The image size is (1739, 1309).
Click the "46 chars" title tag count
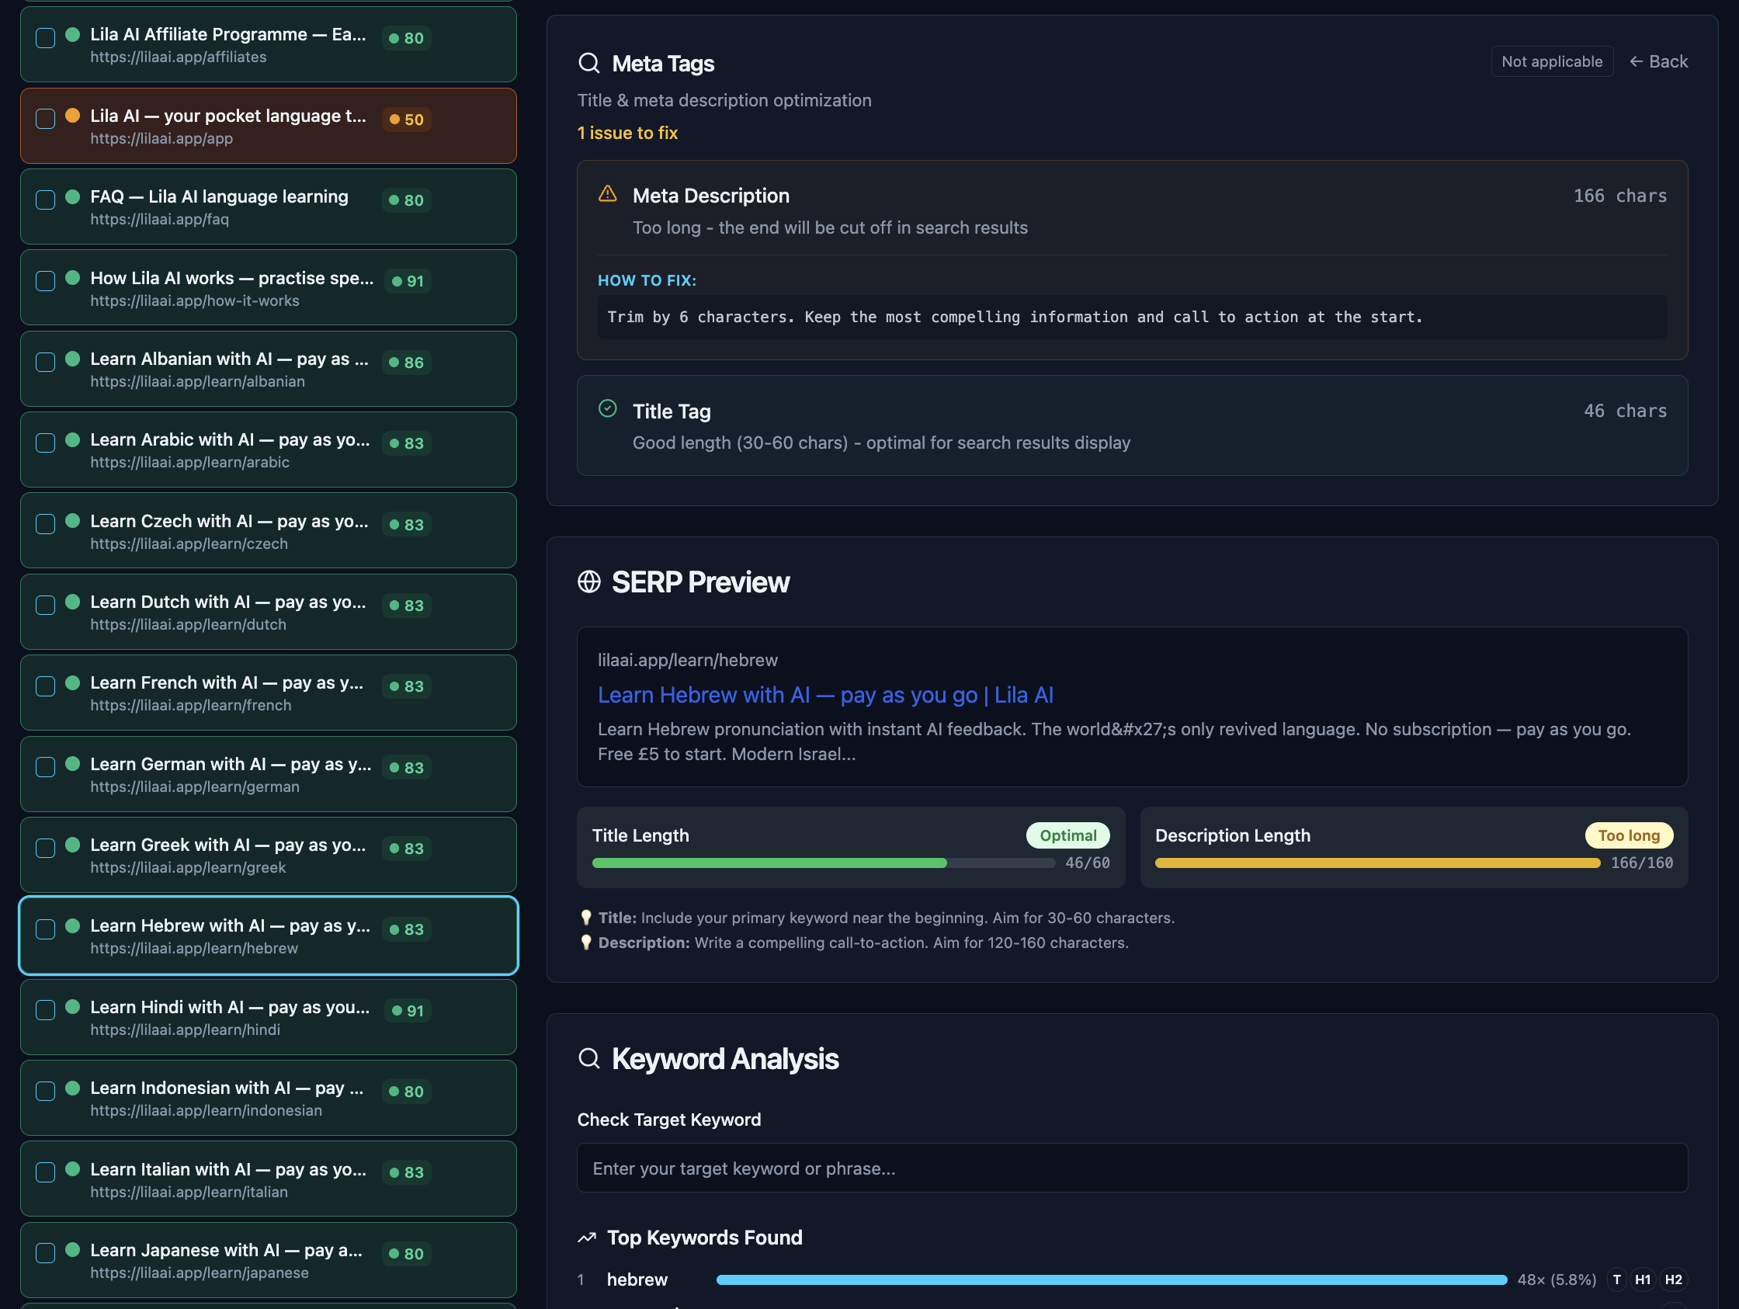point(1625,411)
